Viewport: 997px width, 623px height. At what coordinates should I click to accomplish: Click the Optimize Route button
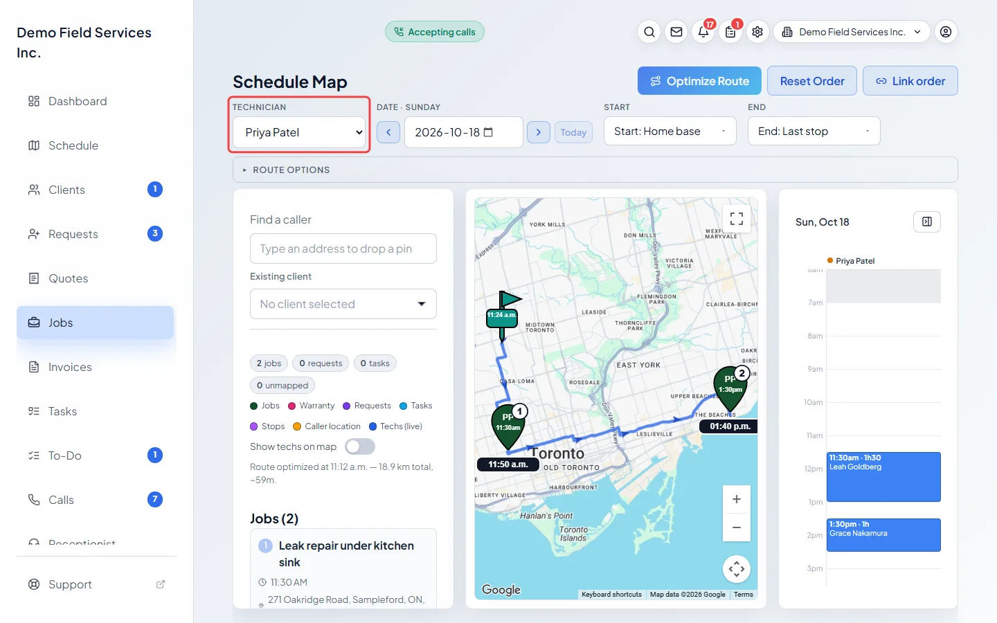pyautogui.click(x=699, y=81)
